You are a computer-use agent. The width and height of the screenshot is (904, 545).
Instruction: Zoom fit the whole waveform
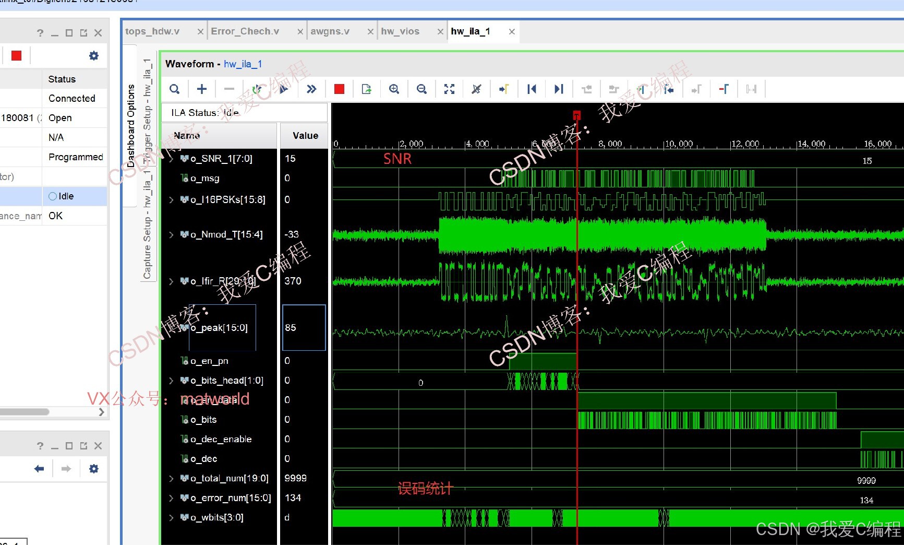[x=449, y=89]
